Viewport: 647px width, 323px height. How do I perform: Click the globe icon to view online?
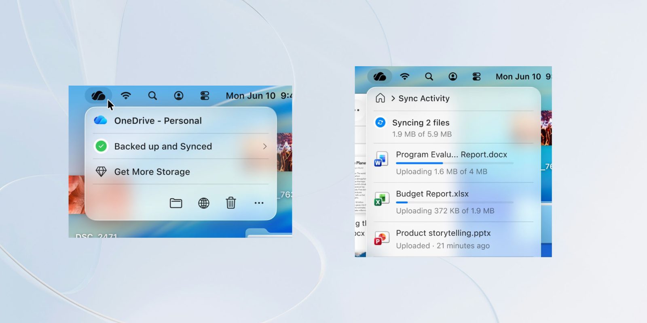click(204, 203)
